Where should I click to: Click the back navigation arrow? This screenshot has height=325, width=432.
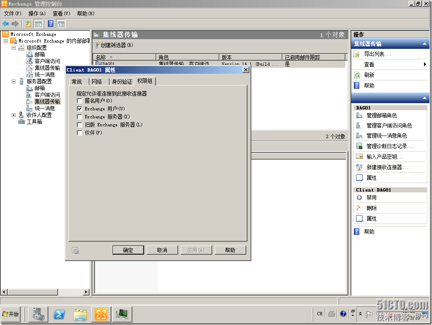pyautogui.click(x=6, y=24)
